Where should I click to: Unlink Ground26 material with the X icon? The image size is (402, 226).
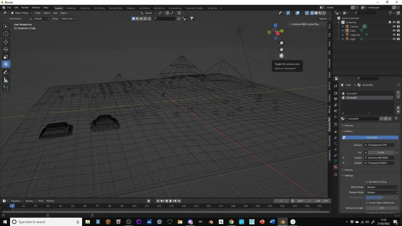click(x=390, y=119)
